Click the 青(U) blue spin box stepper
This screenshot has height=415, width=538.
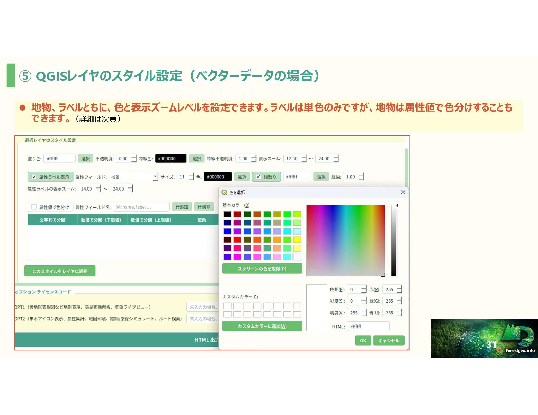pyautogui.click(x=399, y=313)
